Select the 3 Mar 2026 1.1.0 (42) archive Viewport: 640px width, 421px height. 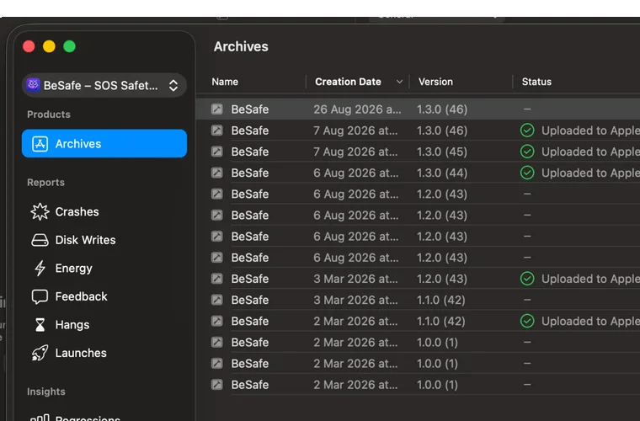(418, 300)
